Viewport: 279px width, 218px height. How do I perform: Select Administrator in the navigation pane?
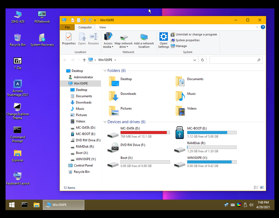point(81,77)
